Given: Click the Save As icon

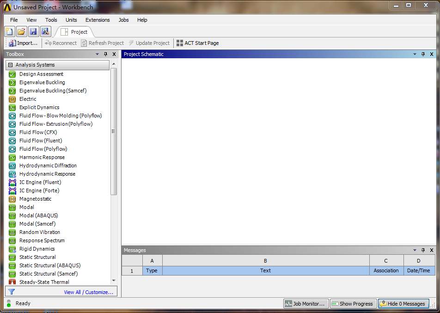Looking at the screenshot, I should [45, 31].
